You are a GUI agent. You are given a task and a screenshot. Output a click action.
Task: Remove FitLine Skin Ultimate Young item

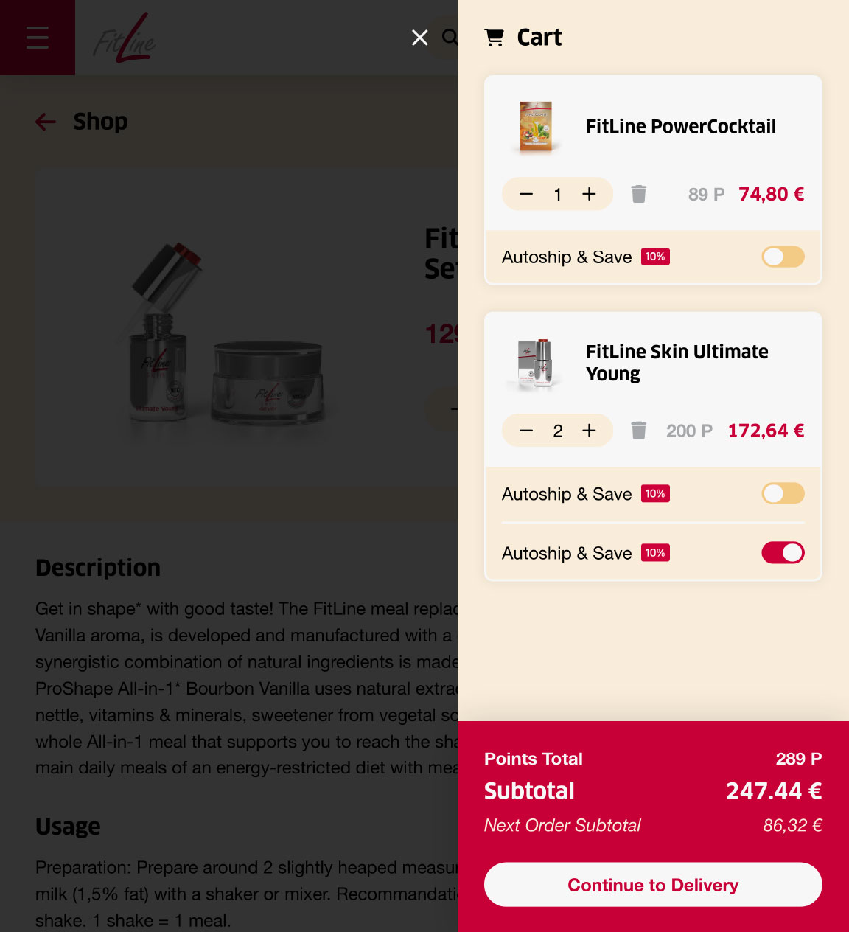(639, 431)
